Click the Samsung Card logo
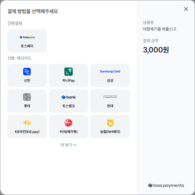 [110, 72]
